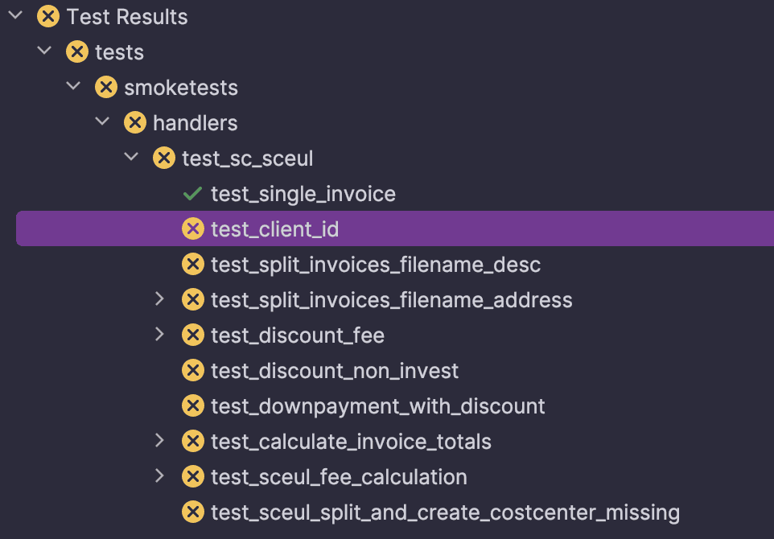774x539 pixels.
Task: Collapse the tests folder chevron
Action: (44, 51)
